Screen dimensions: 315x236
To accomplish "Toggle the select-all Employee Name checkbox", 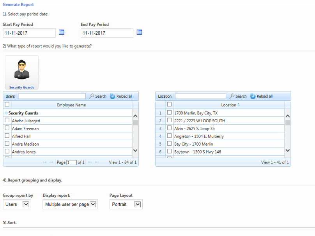I will 7,104.
